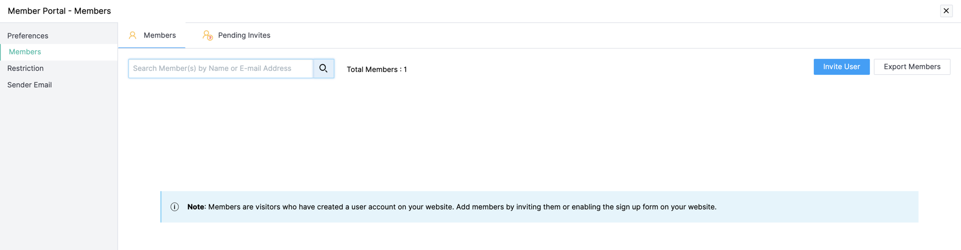
Task: Click the empty members list area
Action: [538, 137]
